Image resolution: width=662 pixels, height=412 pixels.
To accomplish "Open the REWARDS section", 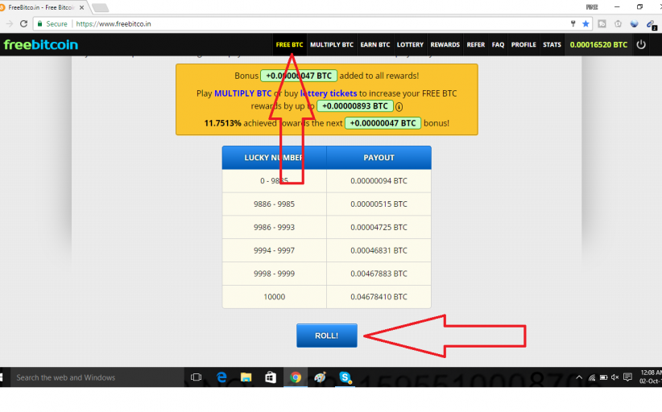I will coord(445,45).
